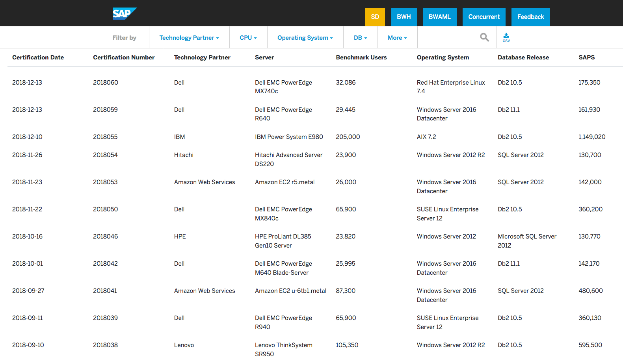Switch to the BWH benchmark tab
Image resolution: width=623 pixels, height=359 pixels.
pyautogui.click(x=404, y=17)
